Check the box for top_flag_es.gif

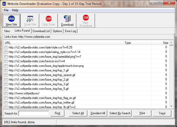point(6,98)
